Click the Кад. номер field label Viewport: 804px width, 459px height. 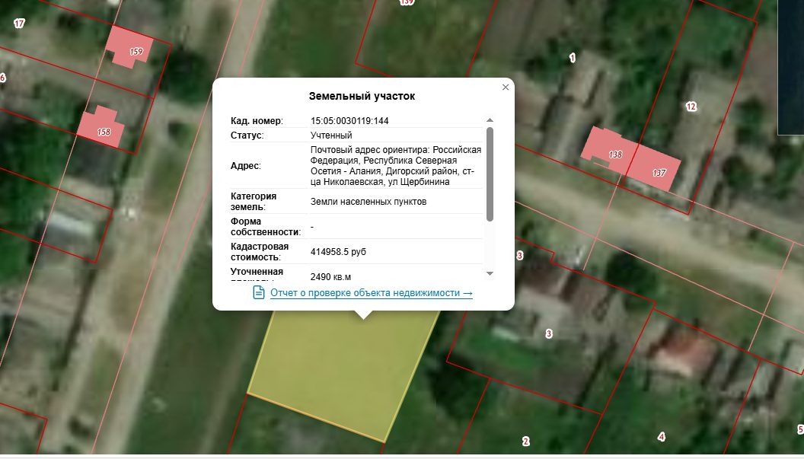pos(257,121)
